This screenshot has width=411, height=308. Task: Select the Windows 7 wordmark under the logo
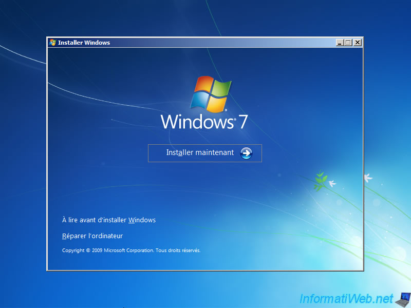[204, 122]
